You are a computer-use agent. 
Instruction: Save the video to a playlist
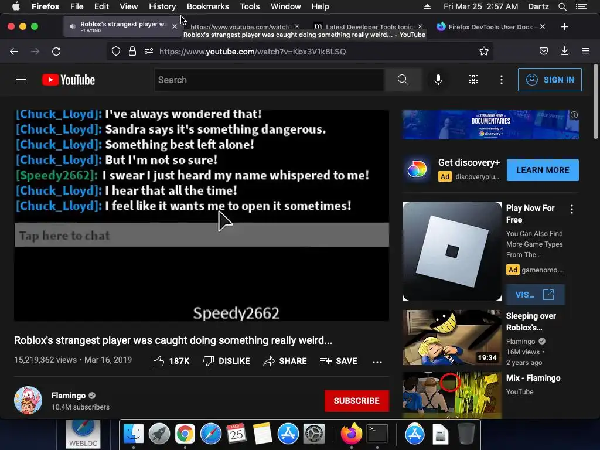point(339,361)
